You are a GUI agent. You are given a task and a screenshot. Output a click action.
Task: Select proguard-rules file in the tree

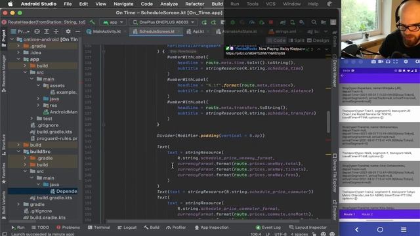pos(54,138)
